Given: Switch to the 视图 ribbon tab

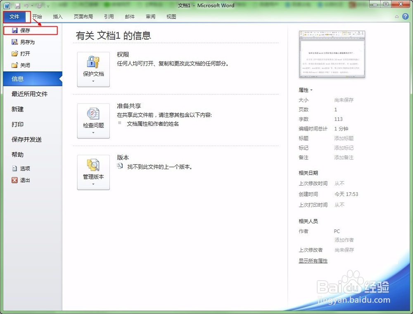Looking at the screenshot, I should tap(171, 17).
